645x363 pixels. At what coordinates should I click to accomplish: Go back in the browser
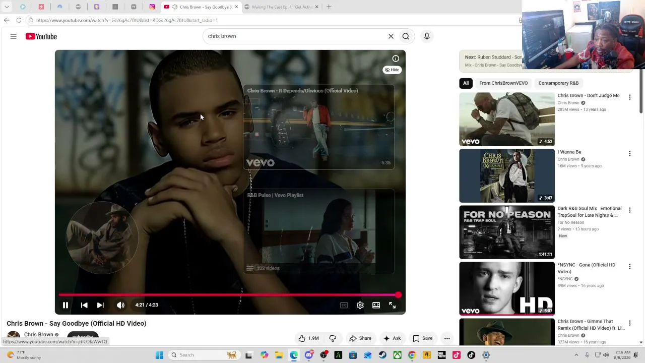coord(7,20)
